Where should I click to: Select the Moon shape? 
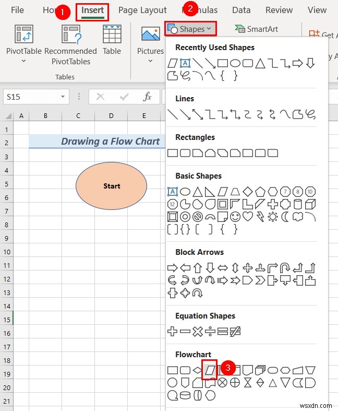pos(285,217)
